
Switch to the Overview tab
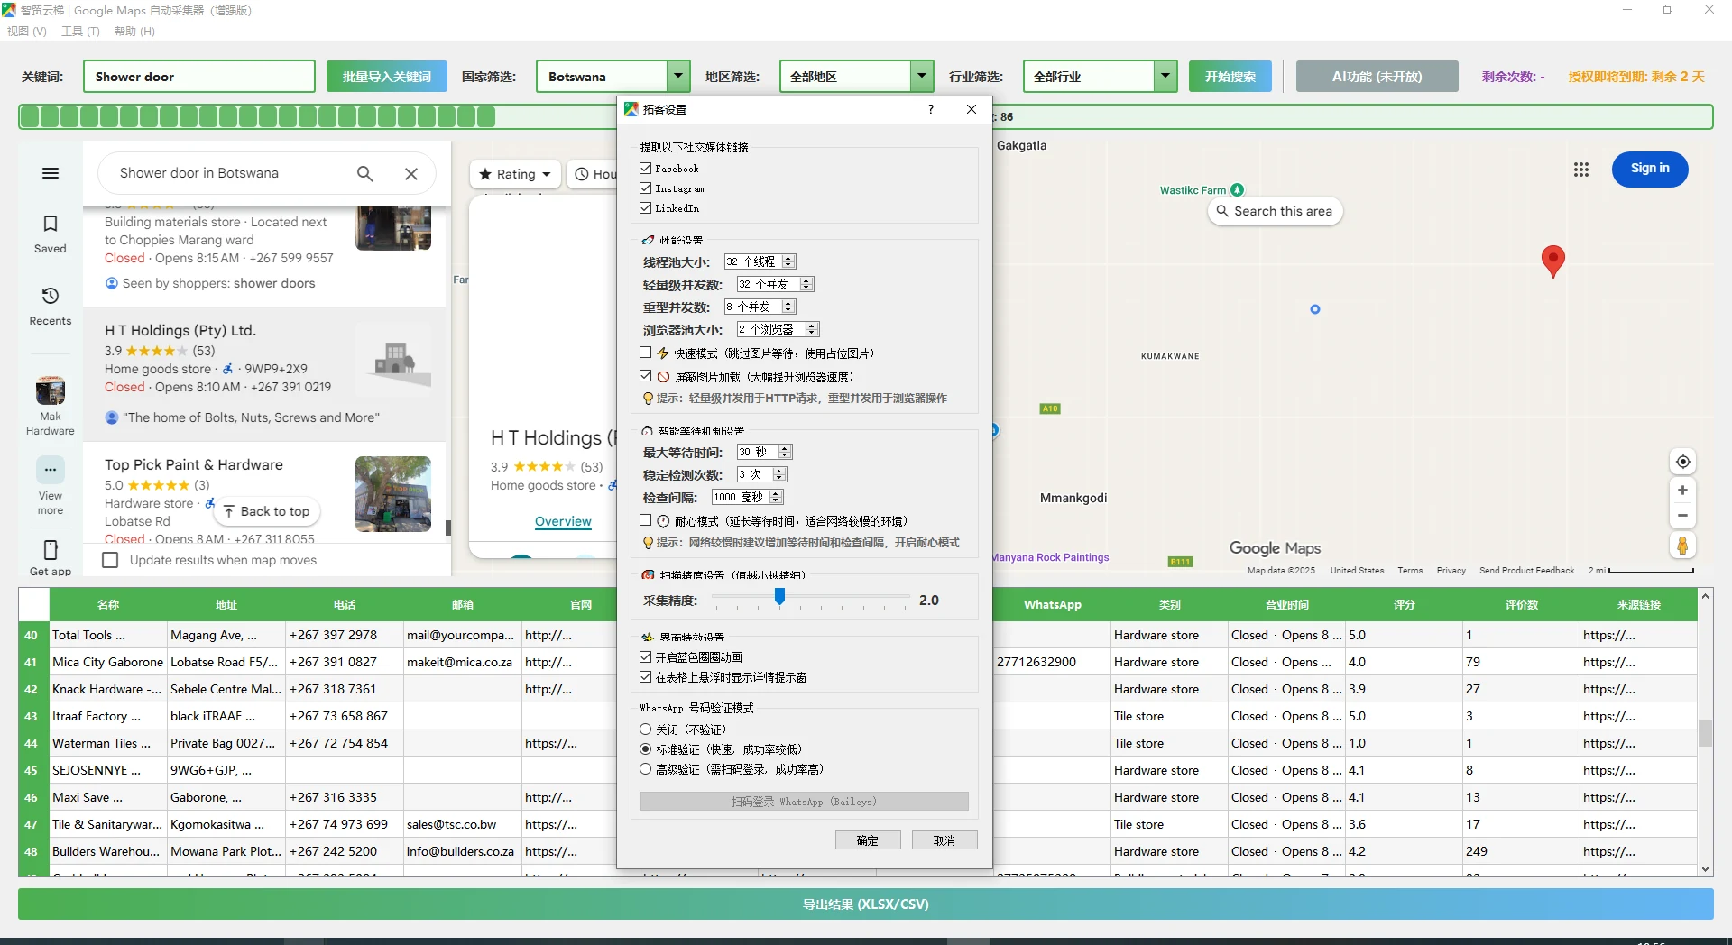563,521
